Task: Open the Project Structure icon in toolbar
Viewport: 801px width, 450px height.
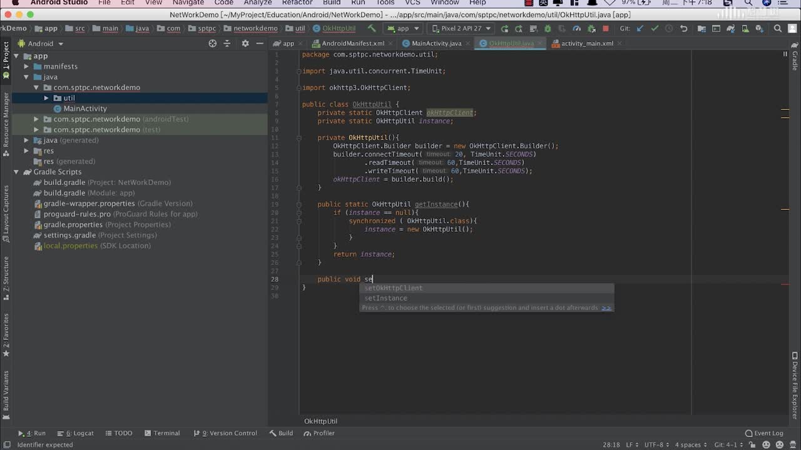Action: click(x=702, y=28)
